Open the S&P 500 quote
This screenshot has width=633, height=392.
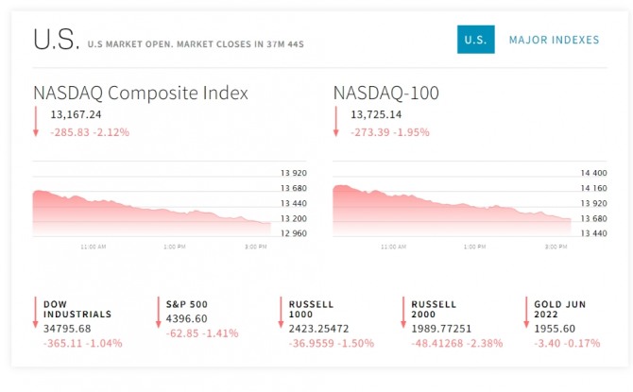(187, 304)
